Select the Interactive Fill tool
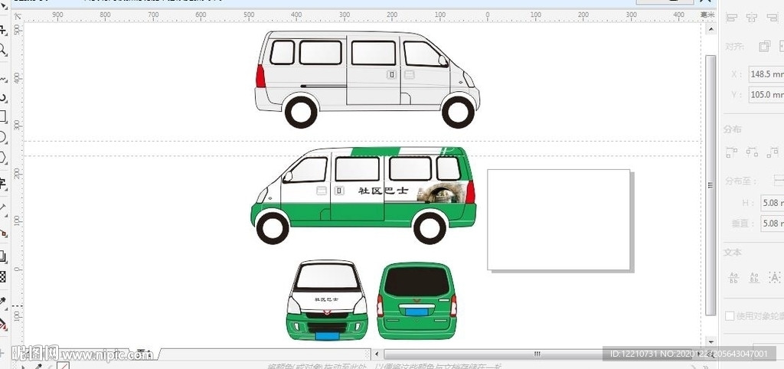This screenshot has width=784, height=369. coord(3,325)
